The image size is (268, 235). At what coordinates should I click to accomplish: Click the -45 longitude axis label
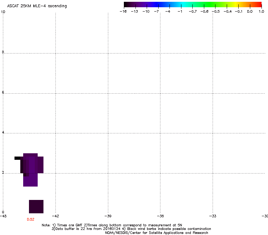[3, 216]
